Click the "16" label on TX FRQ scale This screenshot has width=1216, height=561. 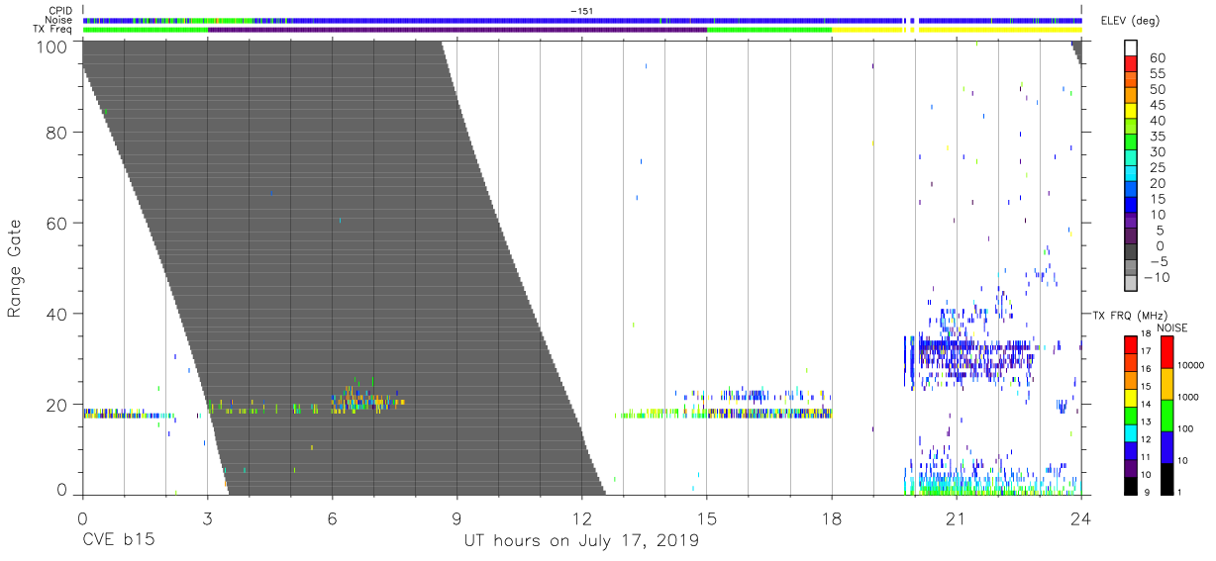pyautogui.click(x=1147, y=369)
